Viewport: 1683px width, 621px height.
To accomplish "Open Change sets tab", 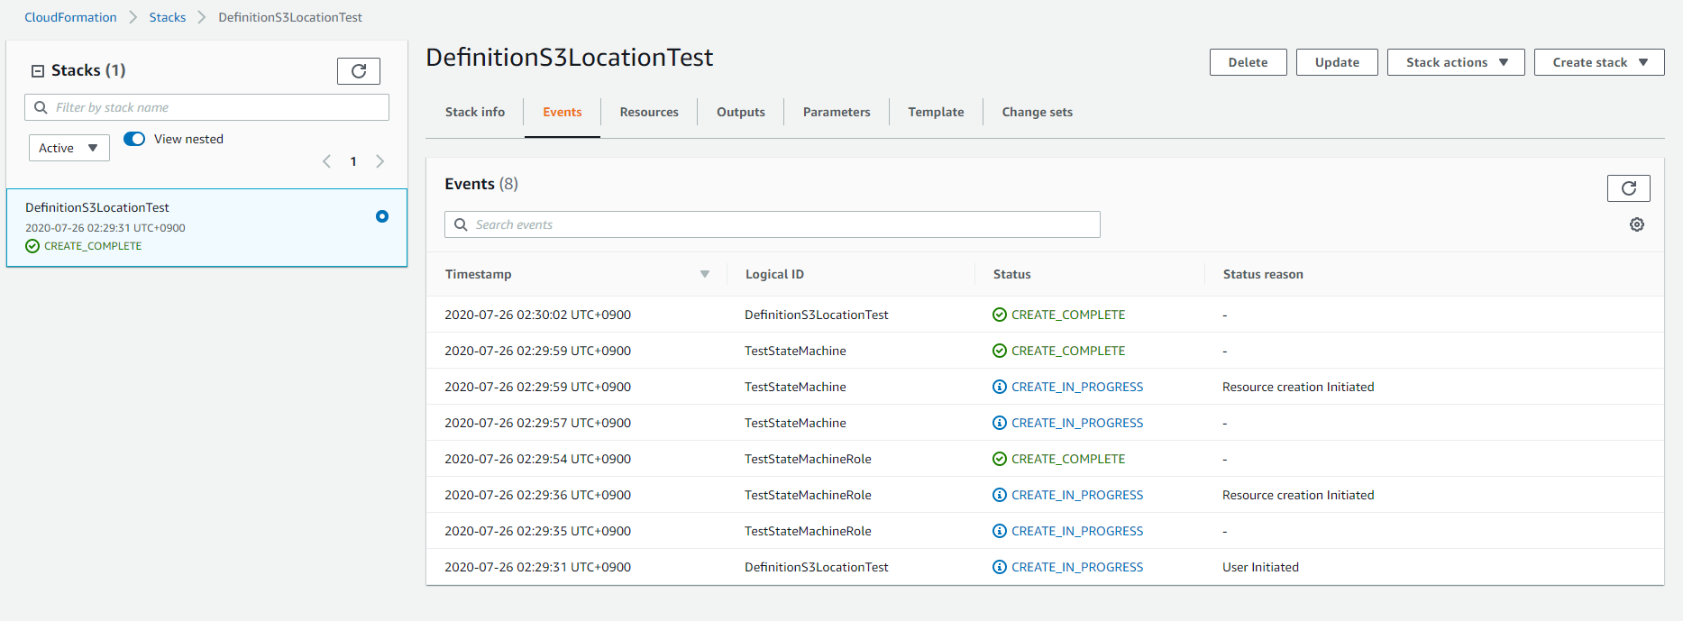I will point(1038,112).
